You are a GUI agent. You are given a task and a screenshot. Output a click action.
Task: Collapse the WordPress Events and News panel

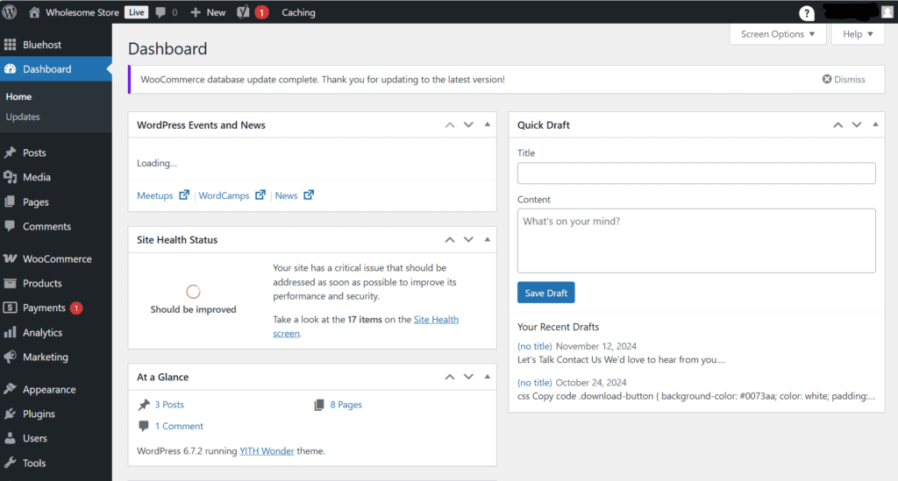(x=488, y=124)
